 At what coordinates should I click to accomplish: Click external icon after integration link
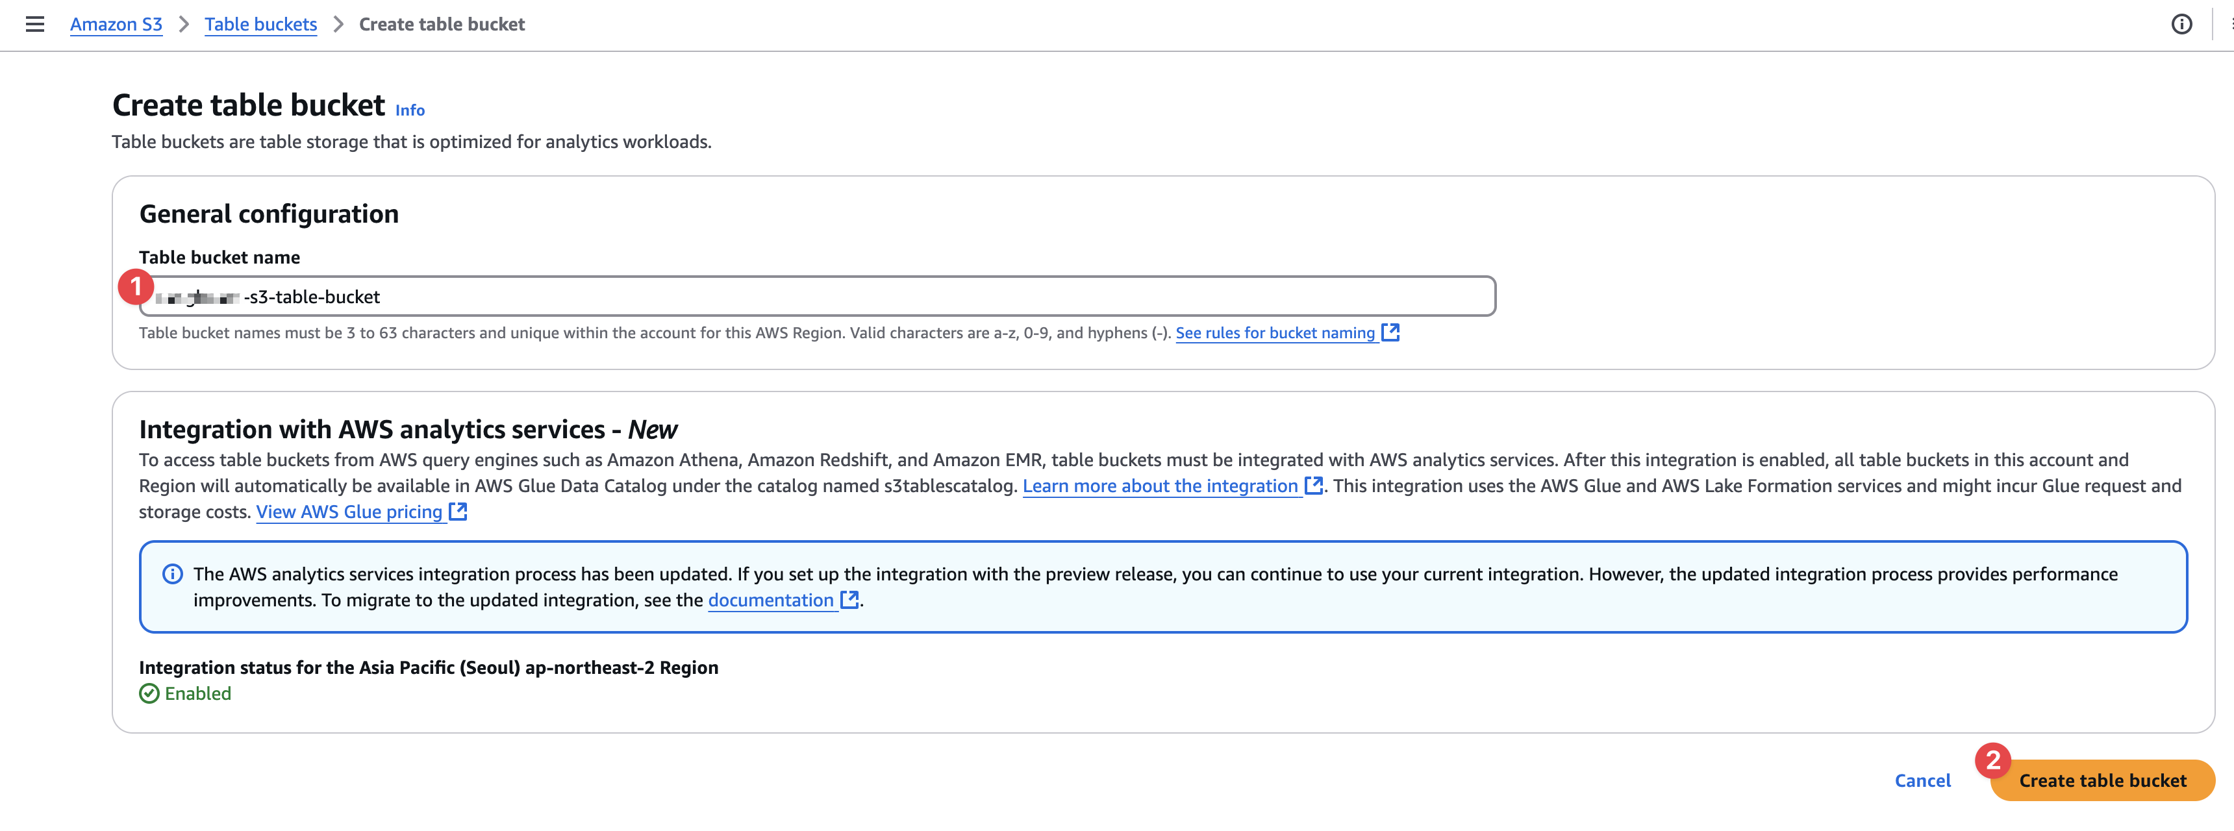(1313, 485)
